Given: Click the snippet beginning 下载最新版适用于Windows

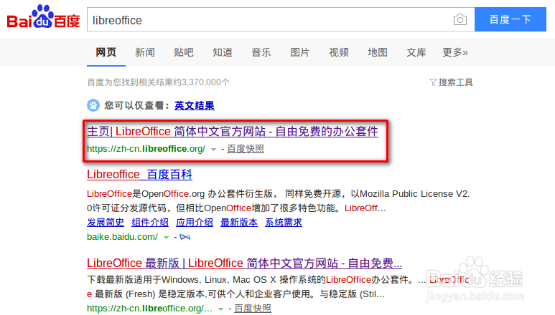Looking at the screenshot, I should [x=278, y=286].
